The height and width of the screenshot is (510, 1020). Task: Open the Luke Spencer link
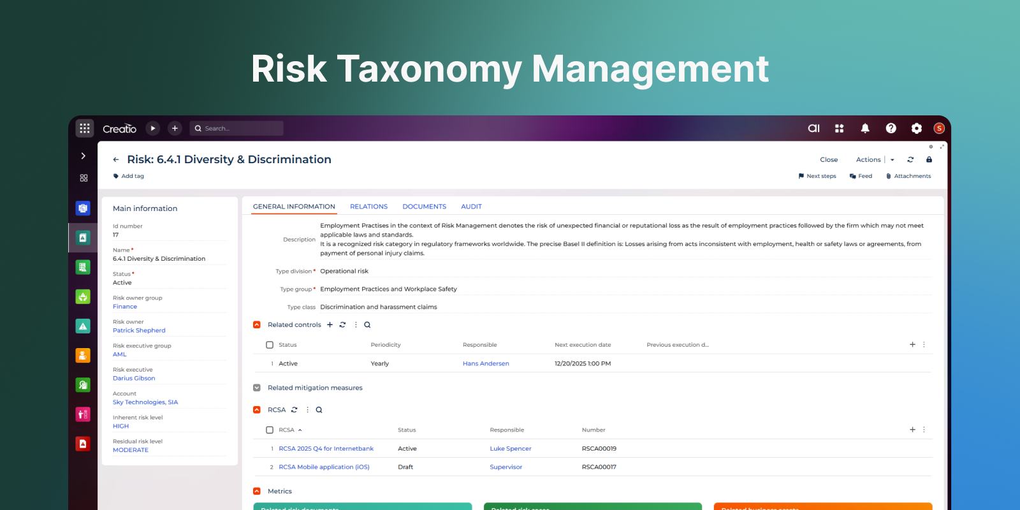[x=510, y=449]
